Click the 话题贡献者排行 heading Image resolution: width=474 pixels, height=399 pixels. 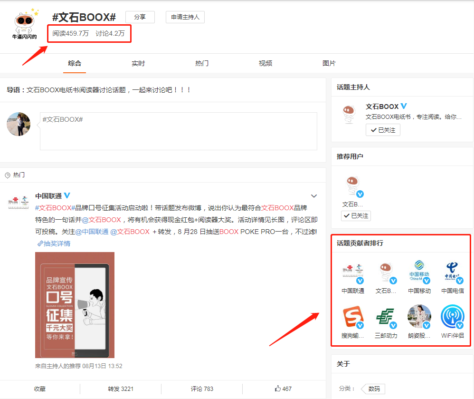[360, 243]
